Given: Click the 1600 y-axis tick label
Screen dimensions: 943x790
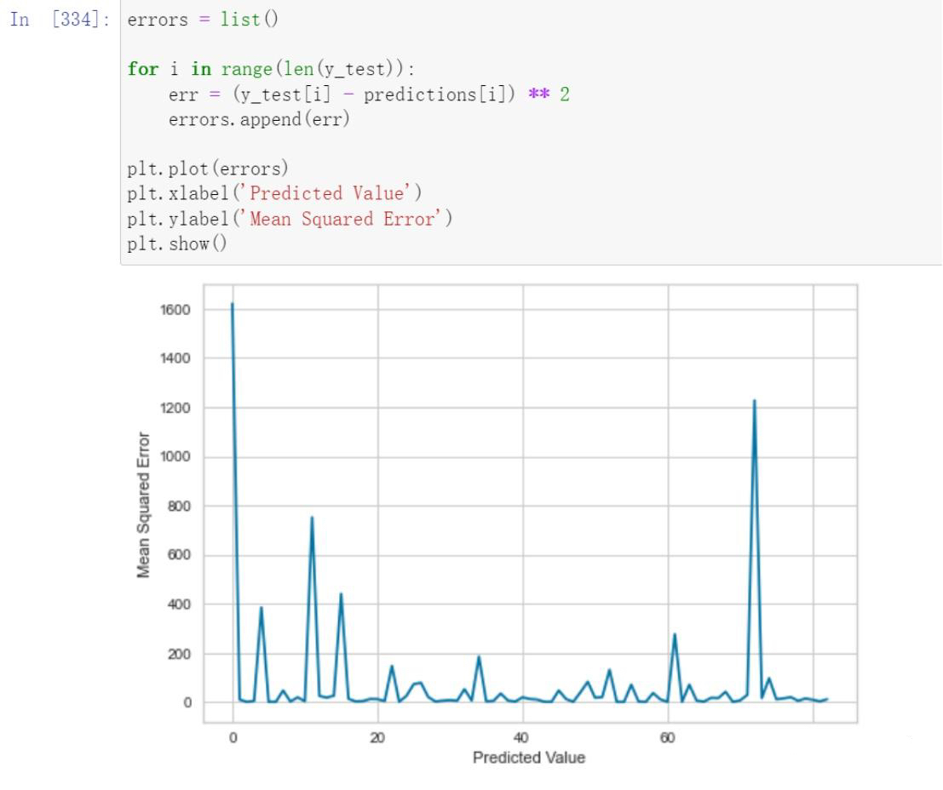Looking at the screenshot, I should (x=175, y=310).
